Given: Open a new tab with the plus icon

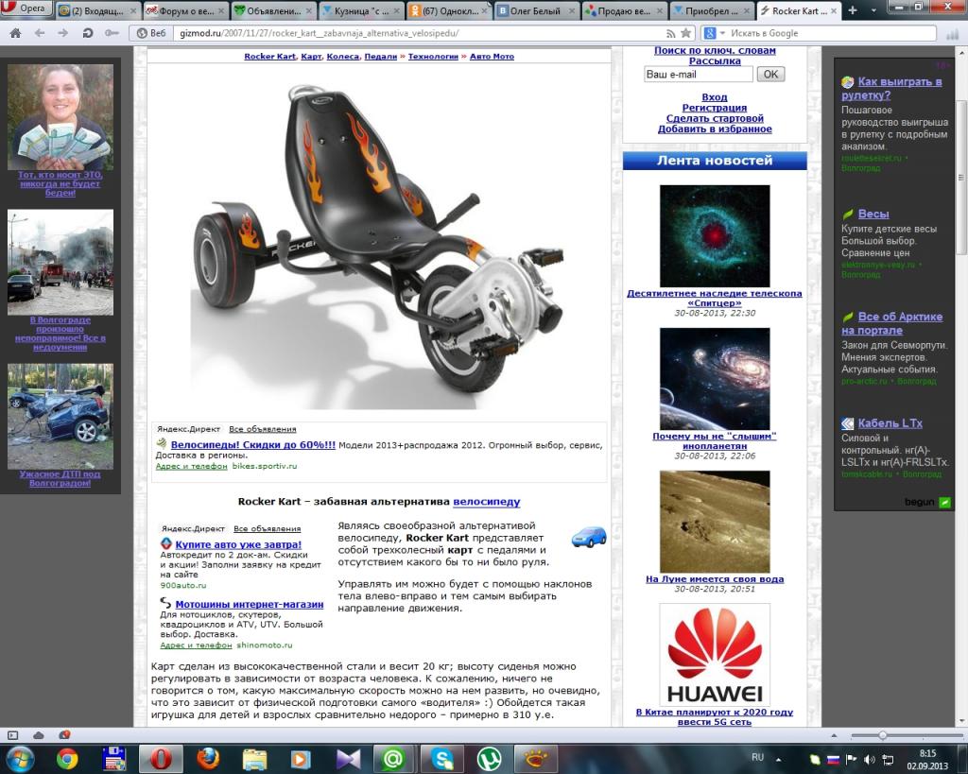Looking at the screenshot, I should (x=853, y=10).
